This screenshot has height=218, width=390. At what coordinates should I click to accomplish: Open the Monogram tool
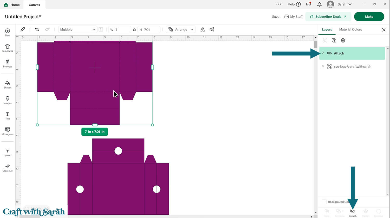8,131
